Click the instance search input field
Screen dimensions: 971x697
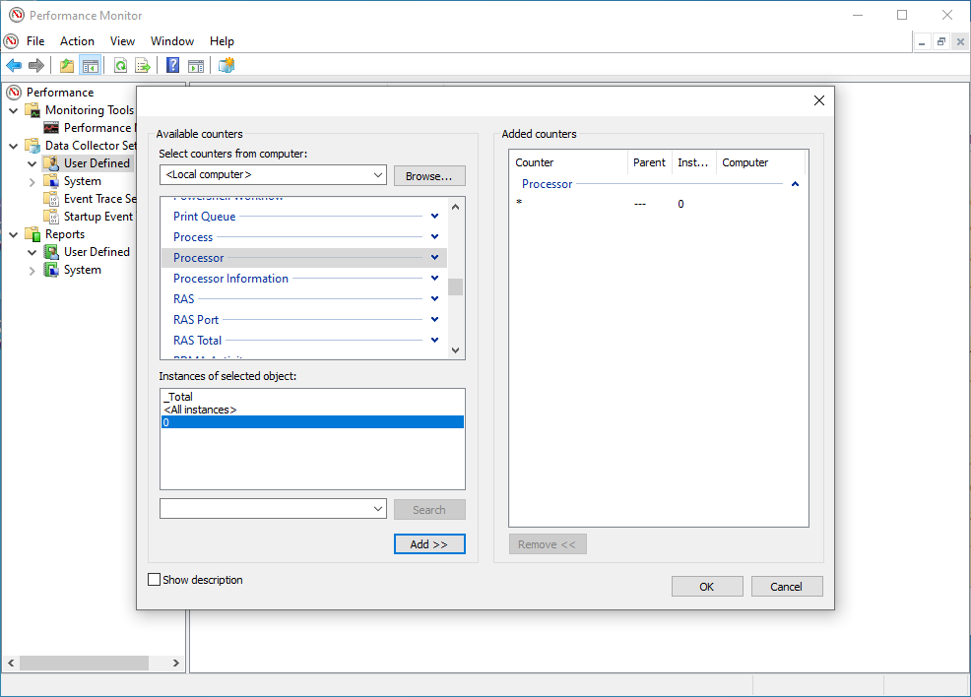(266, 508)
